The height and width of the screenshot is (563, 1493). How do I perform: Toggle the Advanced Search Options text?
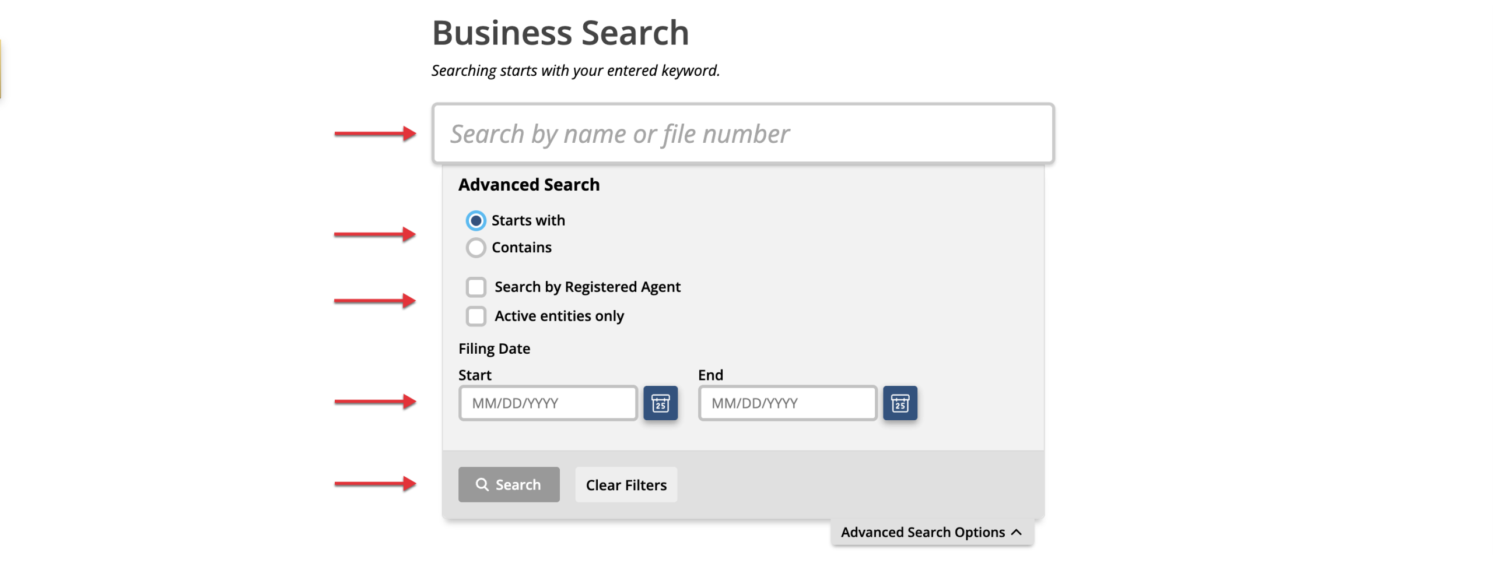point(922,532)
